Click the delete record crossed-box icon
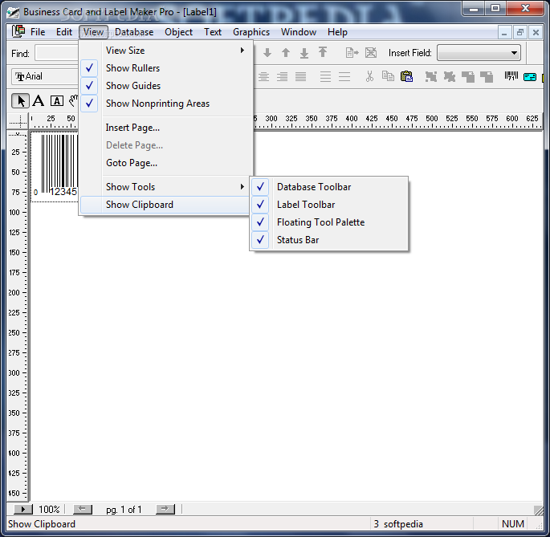 click(371, 53)
